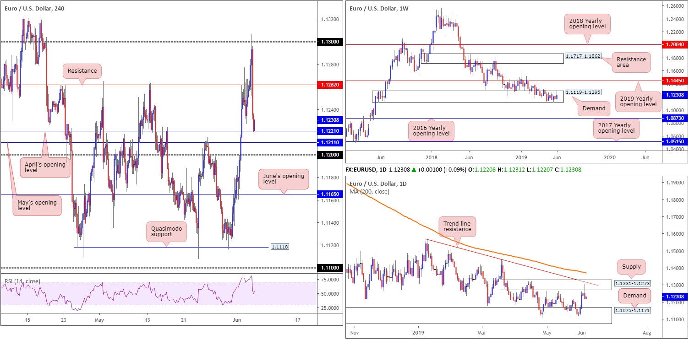Select the May's opening level callout

(36, 206)
